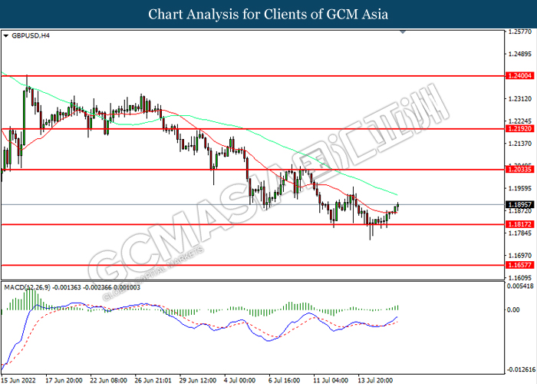Click the 15 Jun 2022 date label
Viewport: 537px width, 384px height.
[18, 380]
